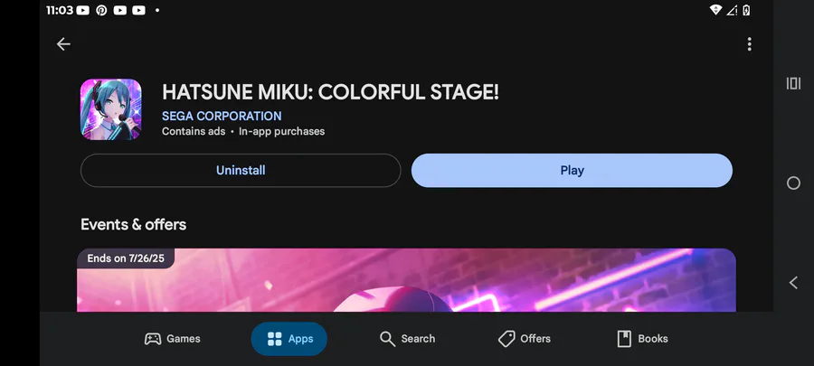814x366 pixels.
Task: Tap the battery status icon
Action: [x=746, y=10]
